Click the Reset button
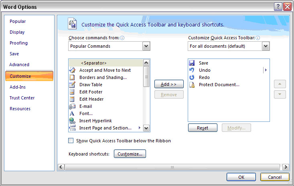294x186 pixels. 203,128
